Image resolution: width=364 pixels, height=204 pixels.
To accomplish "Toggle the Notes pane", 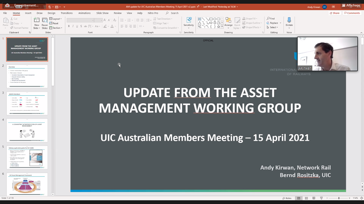I will pyautogui.click(x=287, y=198).
